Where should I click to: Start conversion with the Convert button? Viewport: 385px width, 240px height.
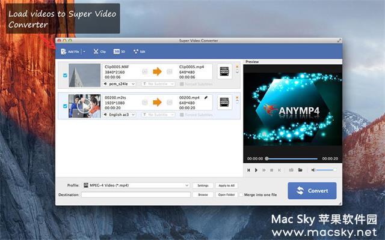click(312, 191)
